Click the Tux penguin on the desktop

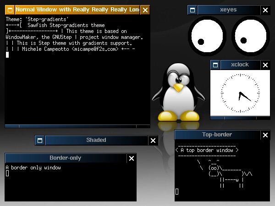179,92
